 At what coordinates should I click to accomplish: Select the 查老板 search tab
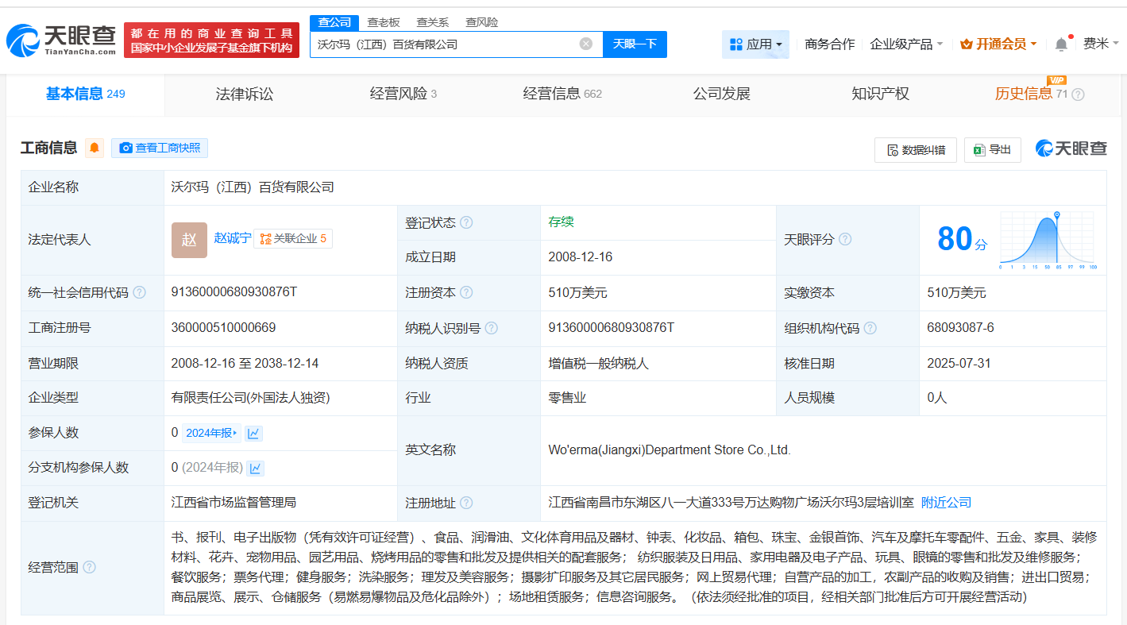click(383, 22)
